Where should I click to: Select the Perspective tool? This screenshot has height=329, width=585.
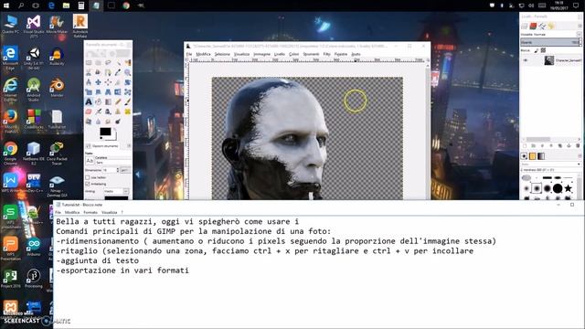pos(108,92)
